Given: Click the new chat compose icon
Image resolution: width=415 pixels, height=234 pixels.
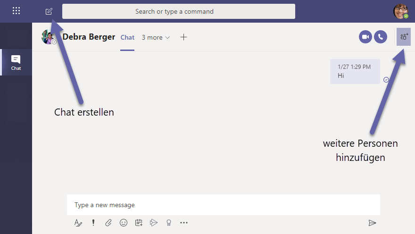Looking at the screenshot, I should pyautogui.click(x=49, y=11).
